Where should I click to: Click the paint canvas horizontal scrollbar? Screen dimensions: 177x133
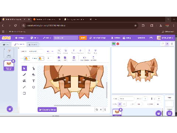coord(72,105)
